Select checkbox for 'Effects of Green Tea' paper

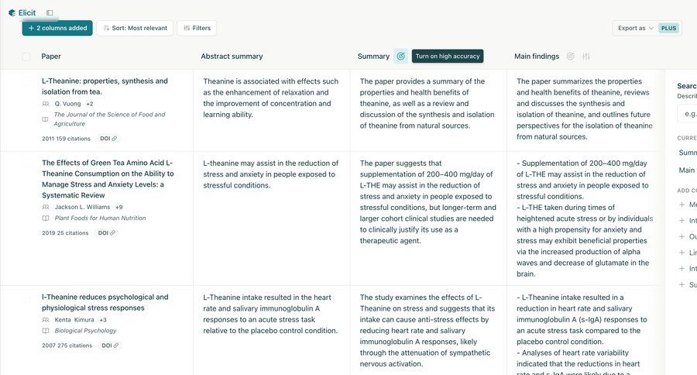27,163
